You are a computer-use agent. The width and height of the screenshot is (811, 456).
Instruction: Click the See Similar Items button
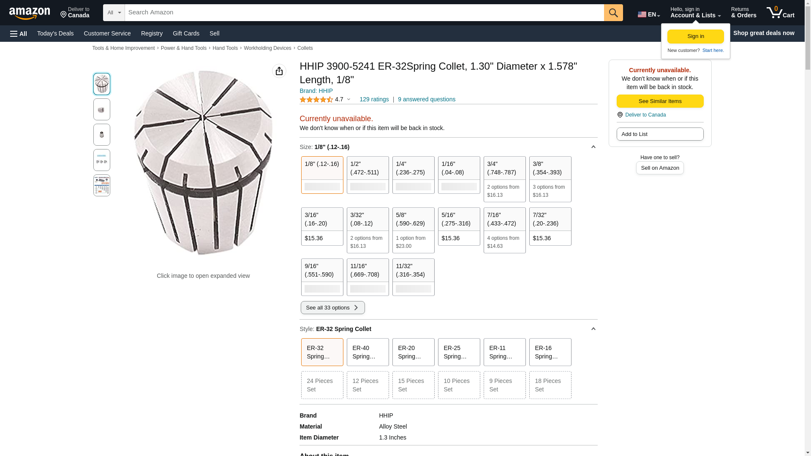[x=660, y=101]
